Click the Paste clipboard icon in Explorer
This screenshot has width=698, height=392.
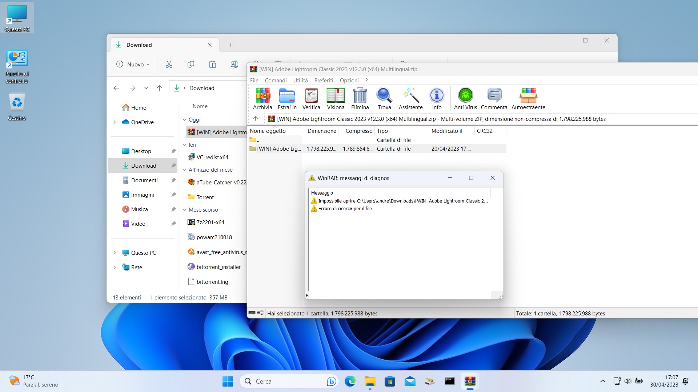click(x=213, y=64)
